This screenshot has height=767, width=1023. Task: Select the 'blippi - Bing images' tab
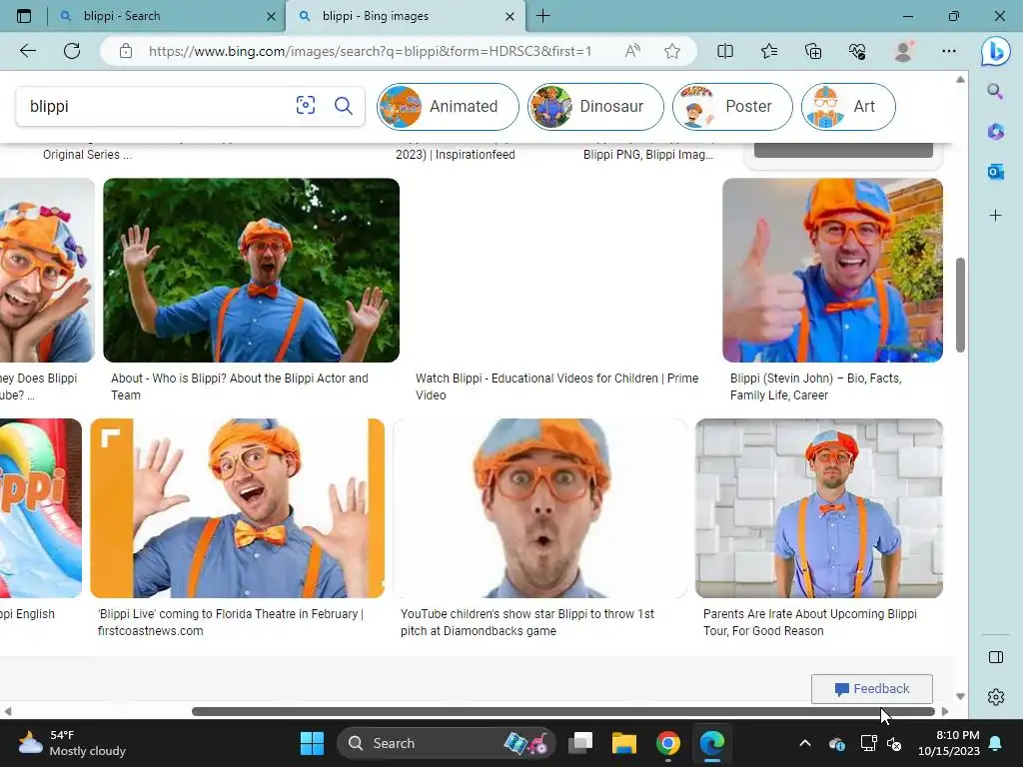click(x=406, y=16)
